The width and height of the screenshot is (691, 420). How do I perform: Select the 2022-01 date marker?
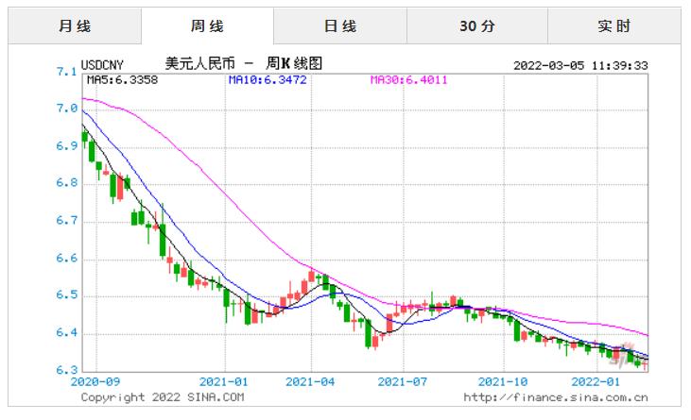[597, 383]
